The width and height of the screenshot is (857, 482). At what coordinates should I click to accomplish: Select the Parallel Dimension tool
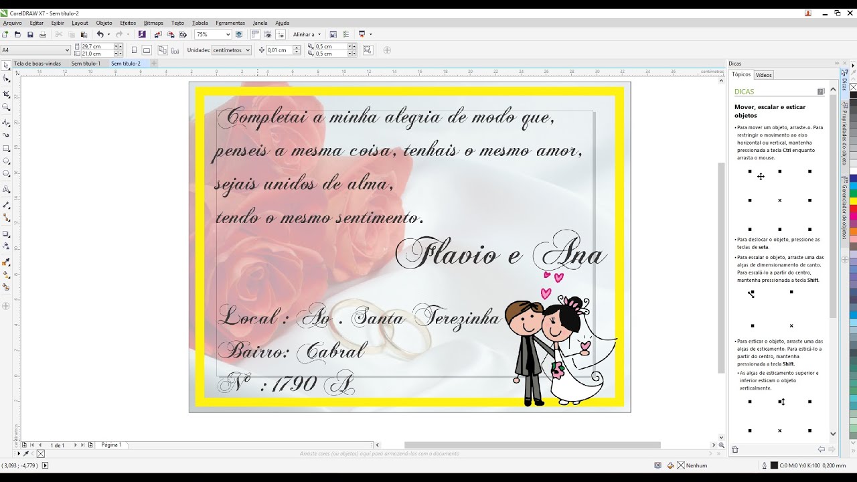click(x=6, y=205)
